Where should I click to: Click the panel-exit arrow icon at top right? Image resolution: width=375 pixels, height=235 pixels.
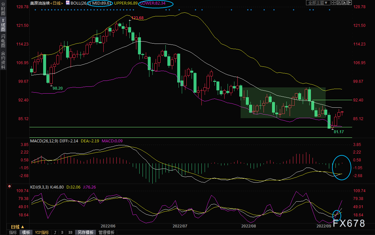coord(349,3)
